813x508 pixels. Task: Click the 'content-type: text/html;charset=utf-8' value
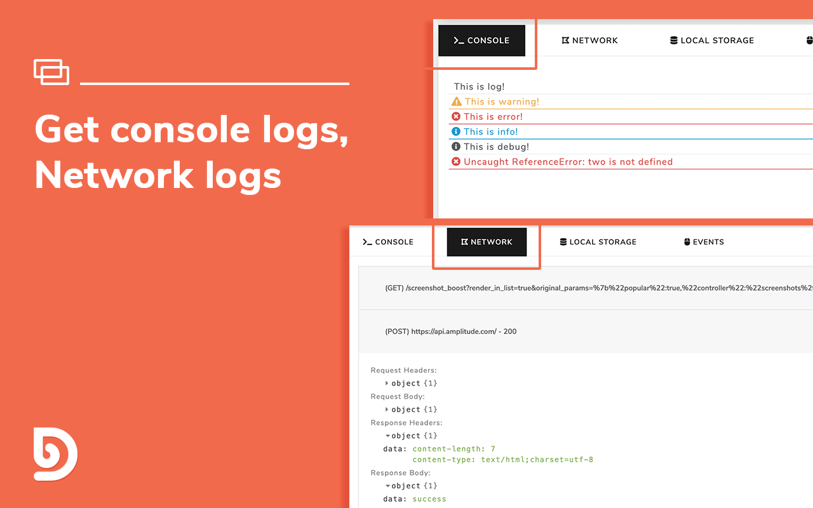point(503,460)
